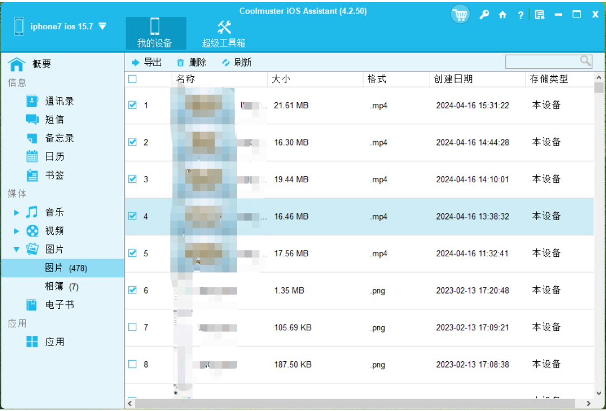Screen dimensions: 606x411
Task: Click the 日历 calendar icon
Action: [x=31, y=156]
